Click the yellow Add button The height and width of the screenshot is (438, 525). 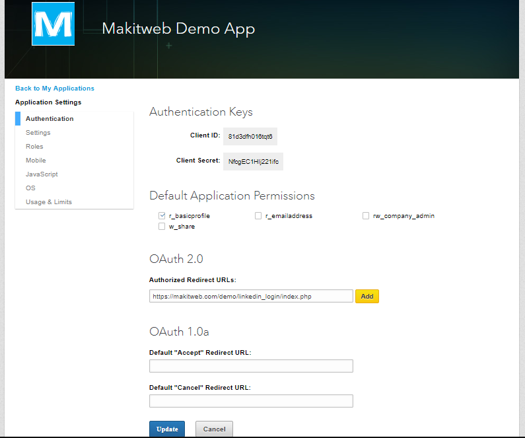[x=367, y=297]
